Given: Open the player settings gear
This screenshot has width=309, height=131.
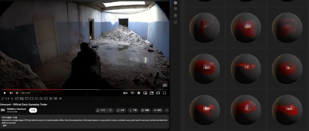Looking at the screenshot, I should 139,93.
